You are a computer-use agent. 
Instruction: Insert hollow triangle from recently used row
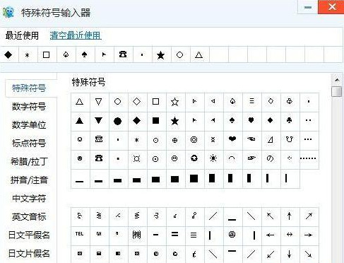click(198, 55)
